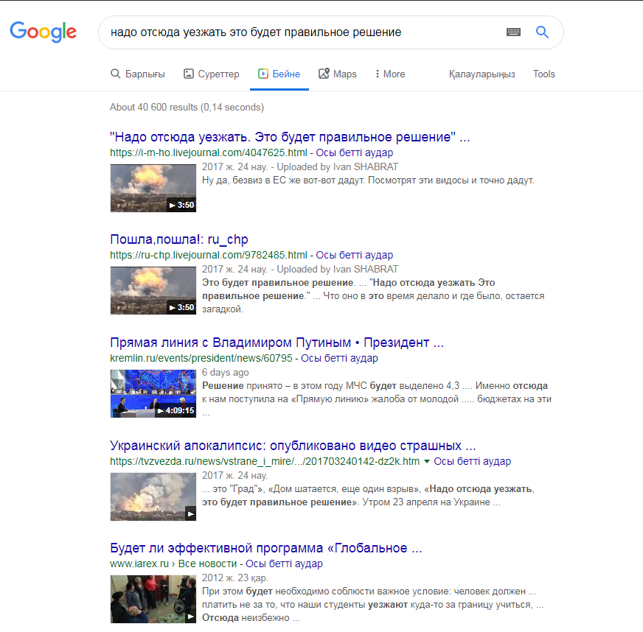The image size is (643, 632).
Task: Switch to the Барлығы search tab
Action: point(138,74)
